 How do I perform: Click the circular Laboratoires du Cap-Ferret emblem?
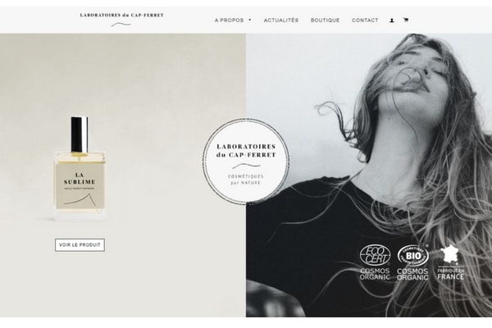click(246, 162)
